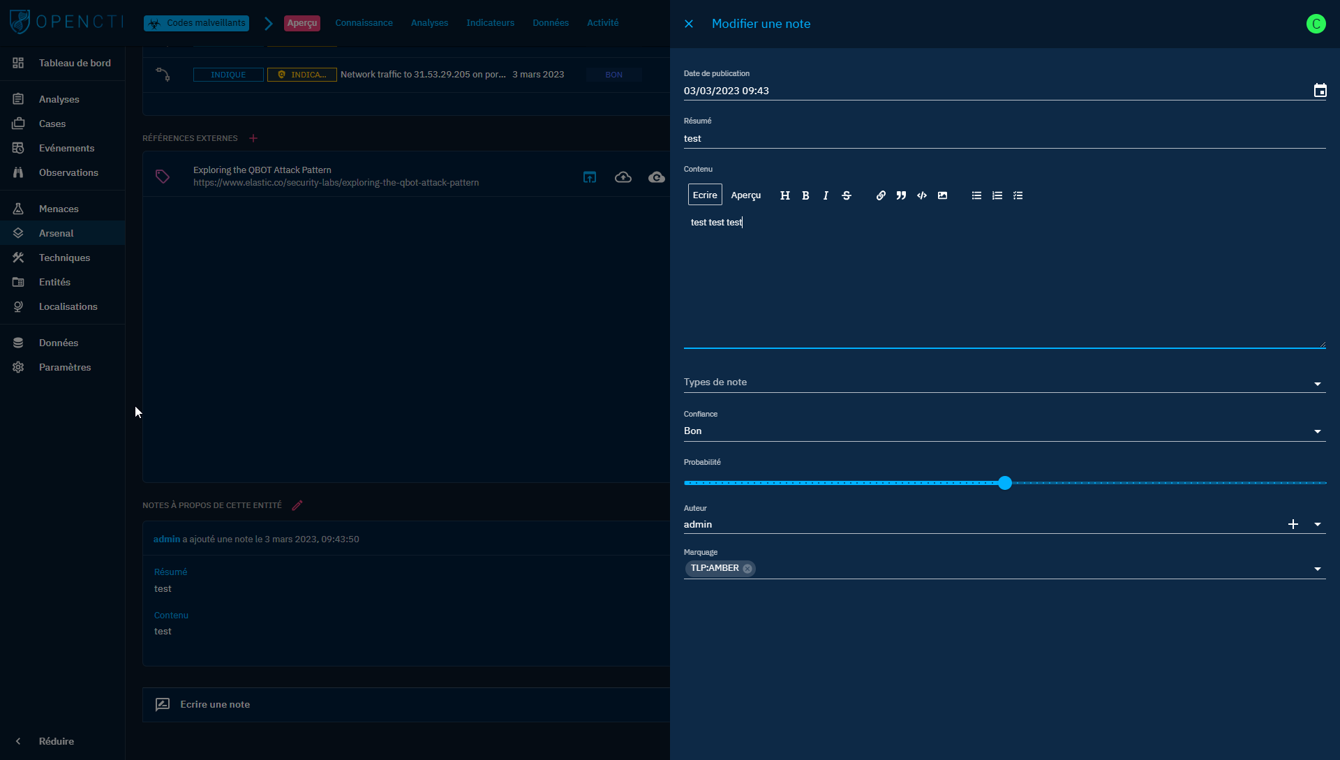Toggle bold formatting

click(805, 195)
